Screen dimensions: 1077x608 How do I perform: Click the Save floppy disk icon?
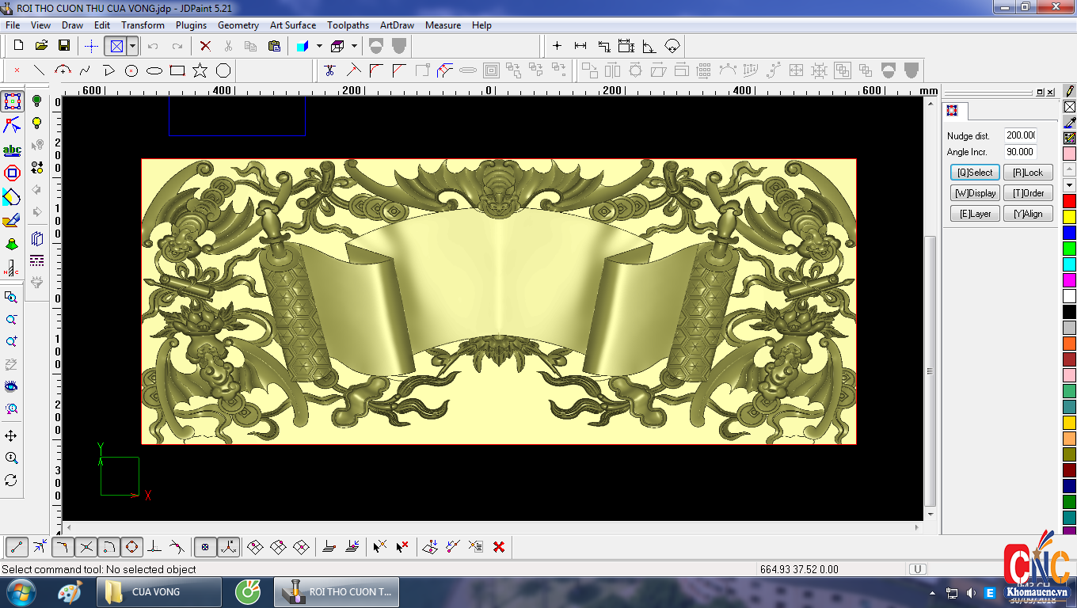pos(64,46)
